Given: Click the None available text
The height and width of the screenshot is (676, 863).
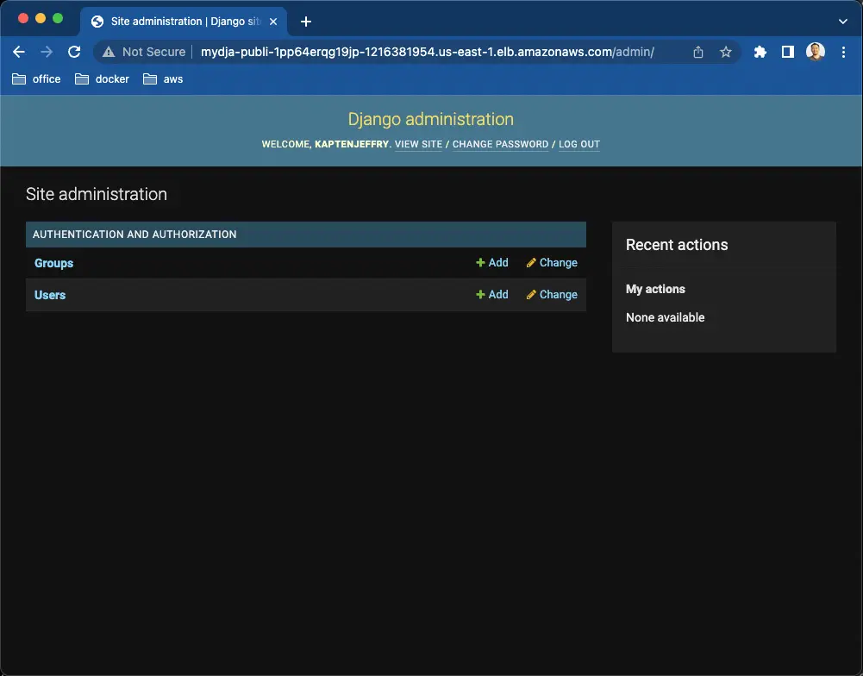Looking at the screenshot, I should coord(665,317).
